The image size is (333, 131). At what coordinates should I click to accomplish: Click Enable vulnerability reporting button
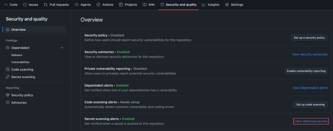click(306, 71)
